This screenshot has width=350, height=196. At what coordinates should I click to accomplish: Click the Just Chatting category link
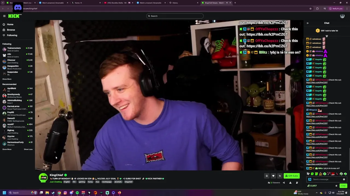click(x=56, y=182)
